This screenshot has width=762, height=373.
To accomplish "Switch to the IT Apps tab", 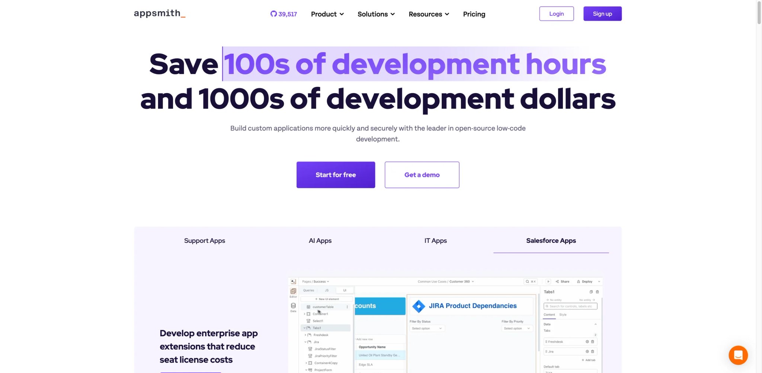I will click(x=436, y=241).
